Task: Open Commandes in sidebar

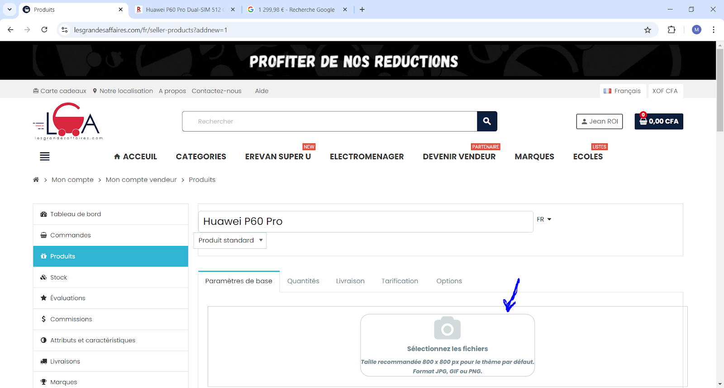Action: (x=110, y=235)
